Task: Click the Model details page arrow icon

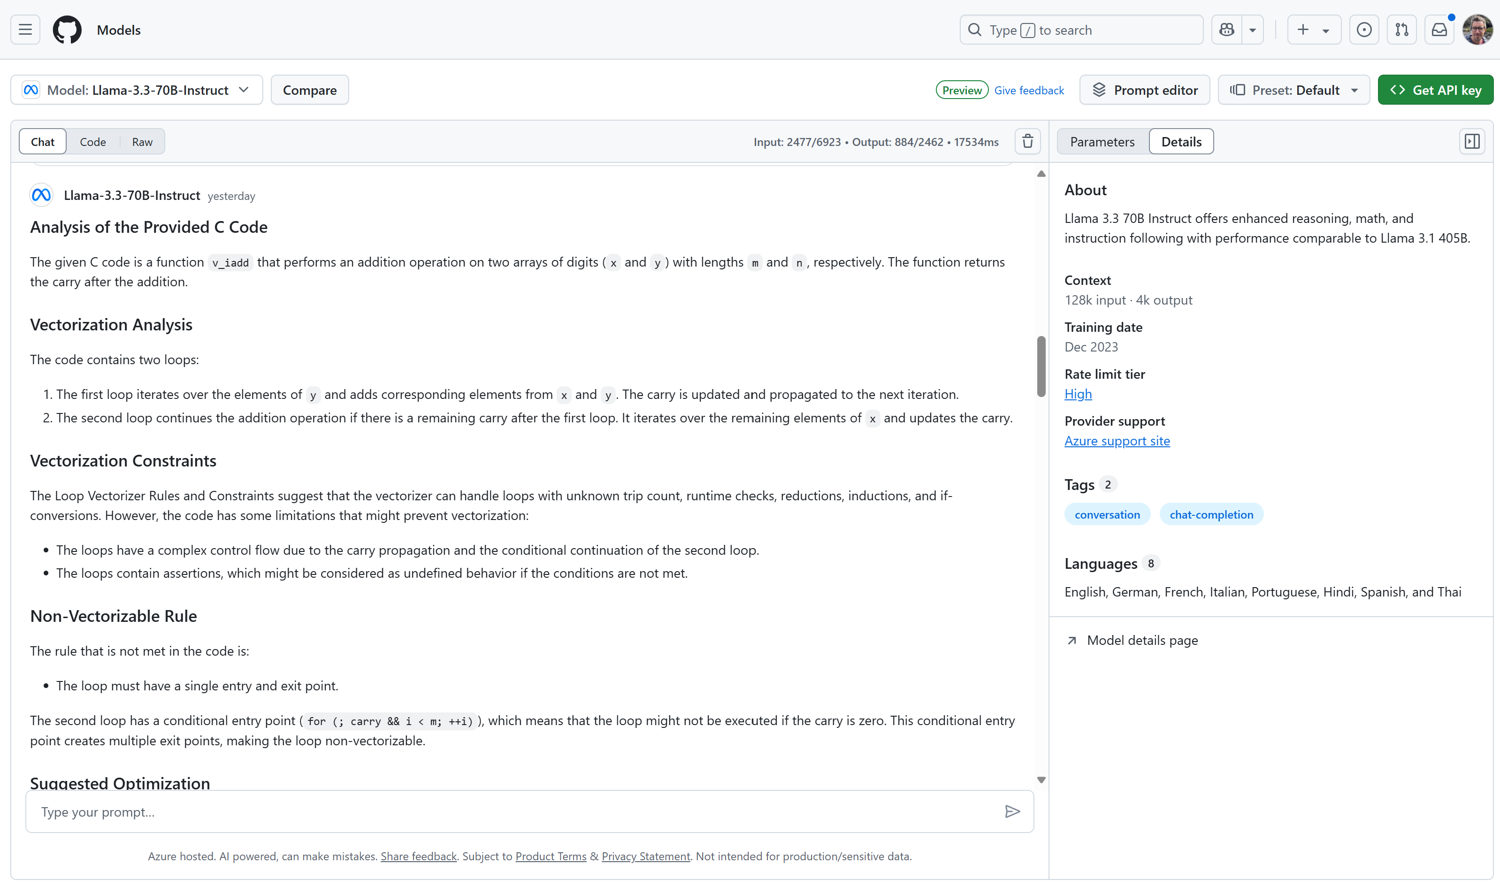Action: pos(1072,641)
